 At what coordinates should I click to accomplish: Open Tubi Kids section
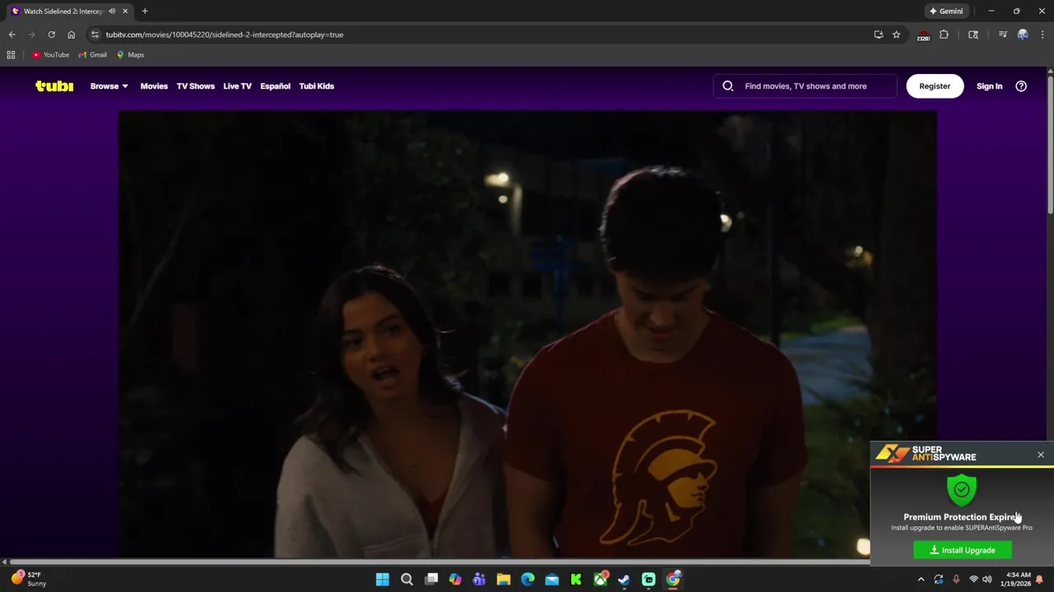(316, 86)
